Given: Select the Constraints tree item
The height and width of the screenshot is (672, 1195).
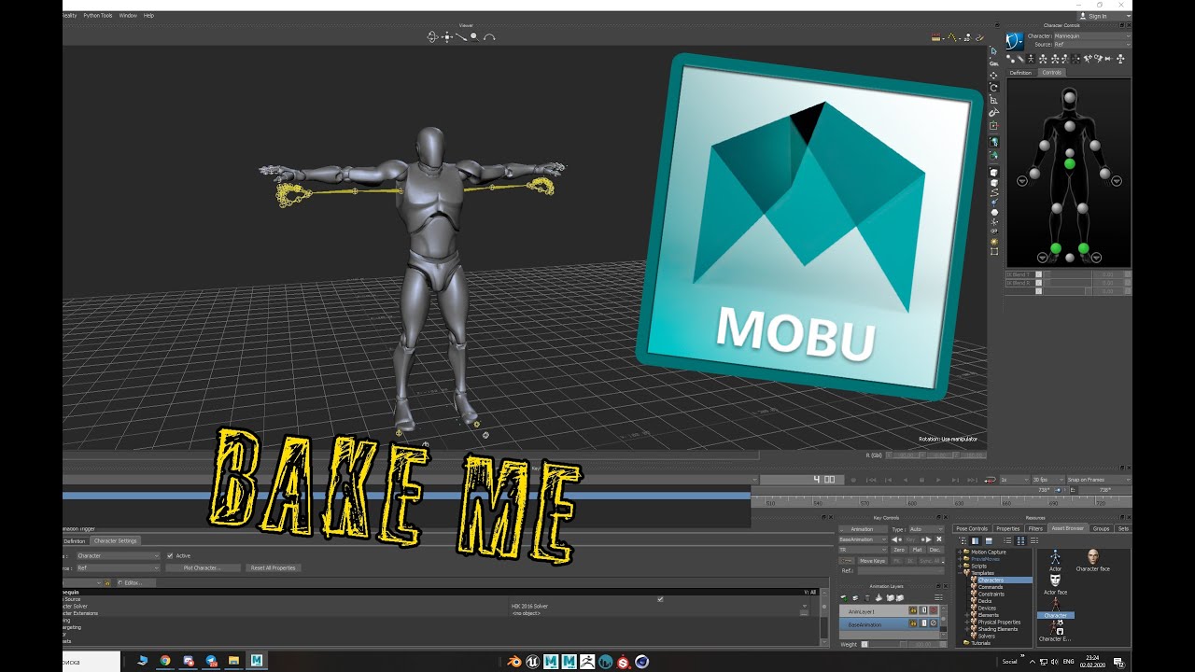Looking at the screenshot, I should click(x=991, y=594).
